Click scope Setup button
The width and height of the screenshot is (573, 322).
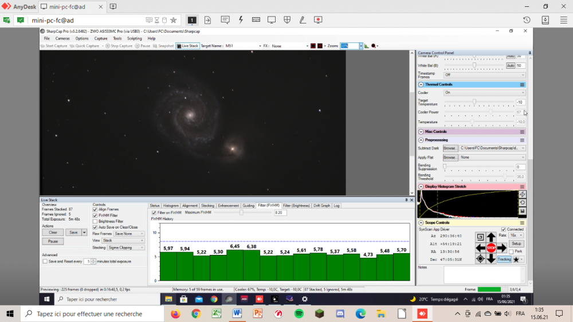[516, 244]
